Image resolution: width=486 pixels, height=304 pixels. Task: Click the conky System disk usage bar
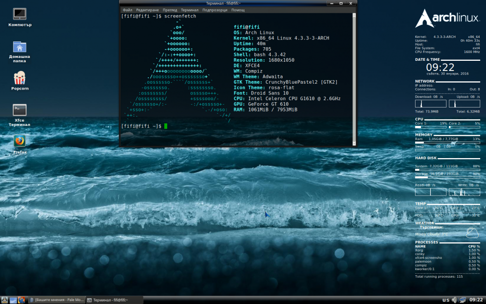(447, 170)
